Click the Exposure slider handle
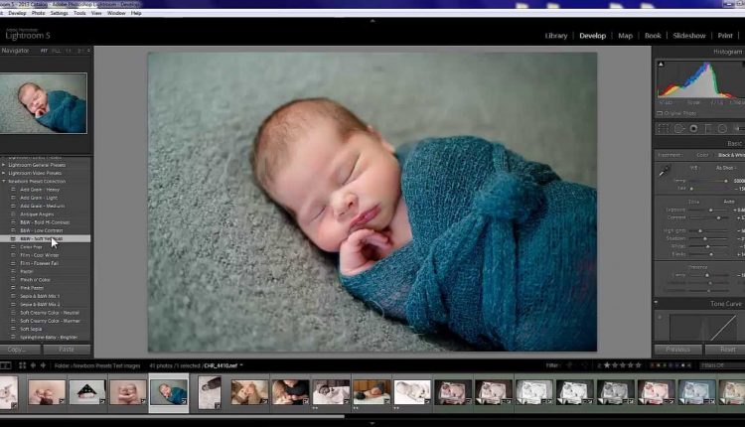Viewport: 745px width, 427px height. 711,210
